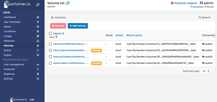Tick checkbox for volume aba61acbb714

pos(50,63)
